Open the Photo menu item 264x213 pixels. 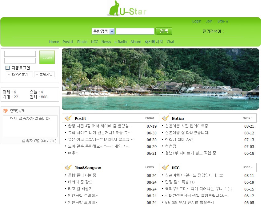click(82, 42)
